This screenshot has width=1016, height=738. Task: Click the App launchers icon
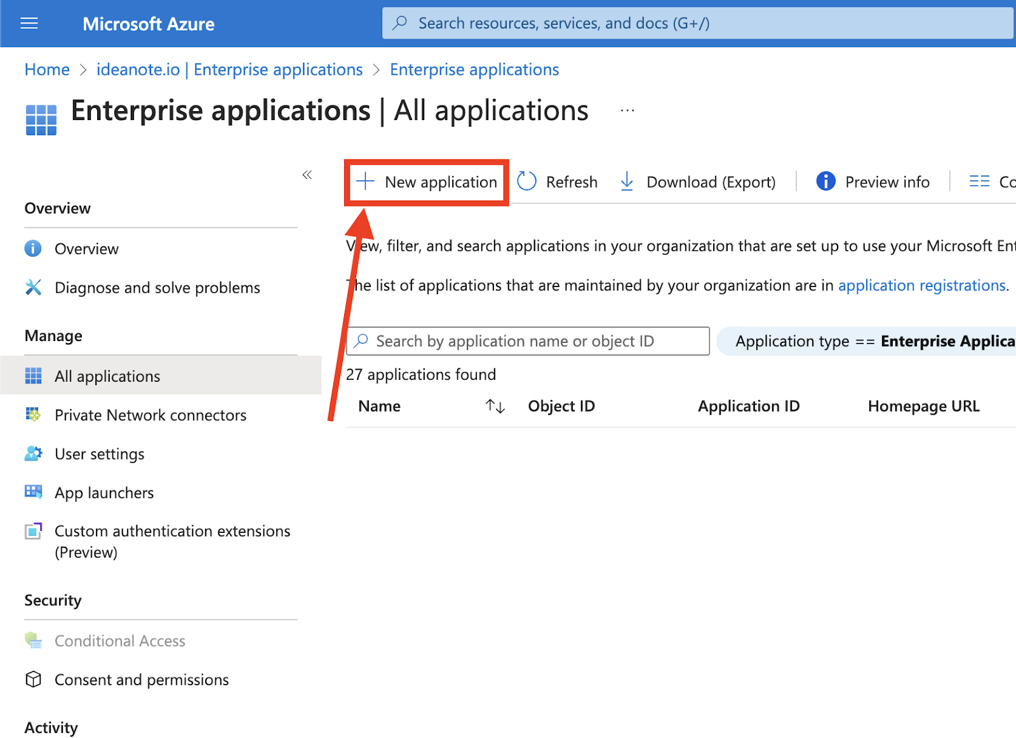point(33,492)
